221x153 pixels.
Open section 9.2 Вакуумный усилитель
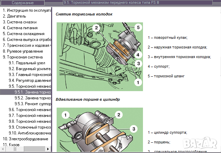[x=30, y=69]
